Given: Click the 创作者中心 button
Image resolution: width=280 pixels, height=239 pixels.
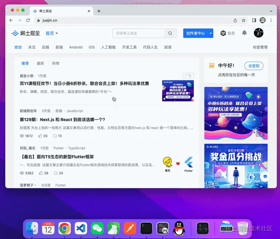Looking at the screenshot, I should pyautogui.click(x=196, y=33).
